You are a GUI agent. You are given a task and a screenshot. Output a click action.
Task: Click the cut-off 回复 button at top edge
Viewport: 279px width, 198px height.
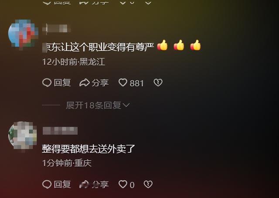click(x=57, y=2)
